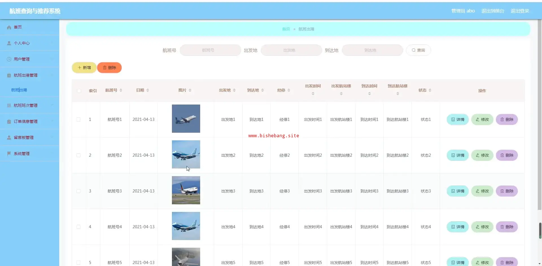
Task: Toggle the select-all checkbox in table header
Action: coord(79,91)
